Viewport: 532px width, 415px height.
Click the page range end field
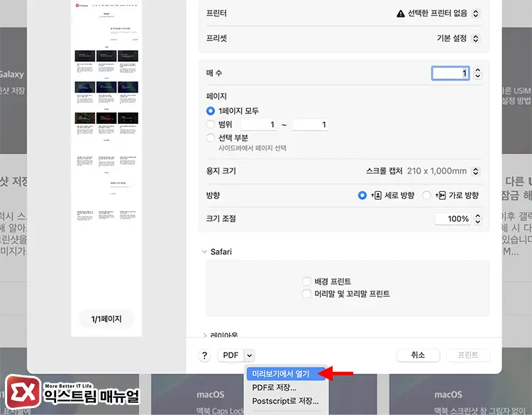tap(310, 125)
